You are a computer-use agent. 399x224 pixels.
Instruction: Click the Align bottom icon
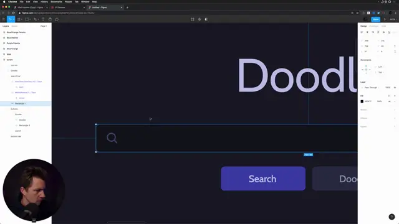pos(389,32)
